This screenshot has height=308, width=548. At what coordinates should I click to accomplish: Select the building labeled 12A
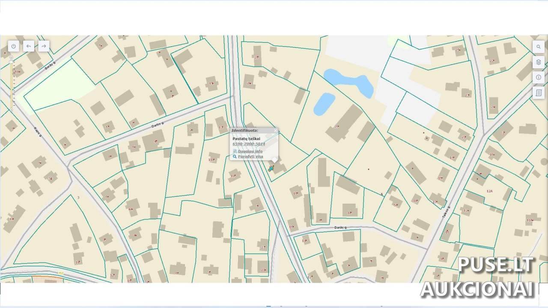tap(489, 191)
